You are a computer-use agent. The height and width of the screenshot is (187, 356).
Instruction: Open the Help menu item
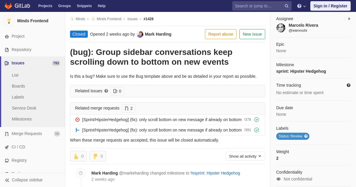(102, 6)
